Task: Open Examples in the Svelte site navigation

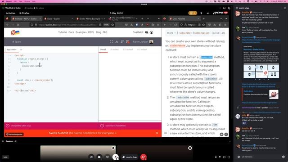Action: (81, 32)
